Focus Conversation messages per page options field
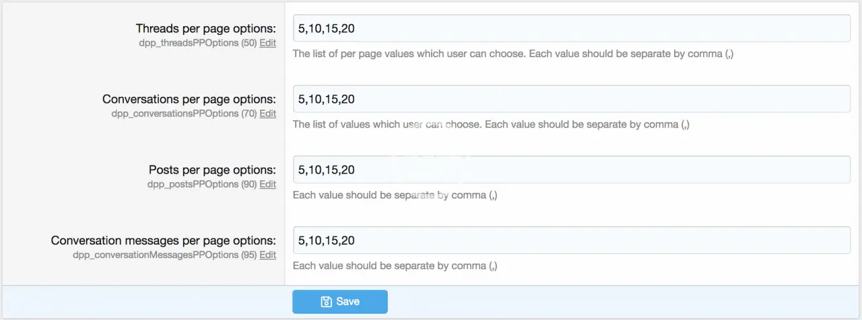The image size is (862, 320). (571, 240)
